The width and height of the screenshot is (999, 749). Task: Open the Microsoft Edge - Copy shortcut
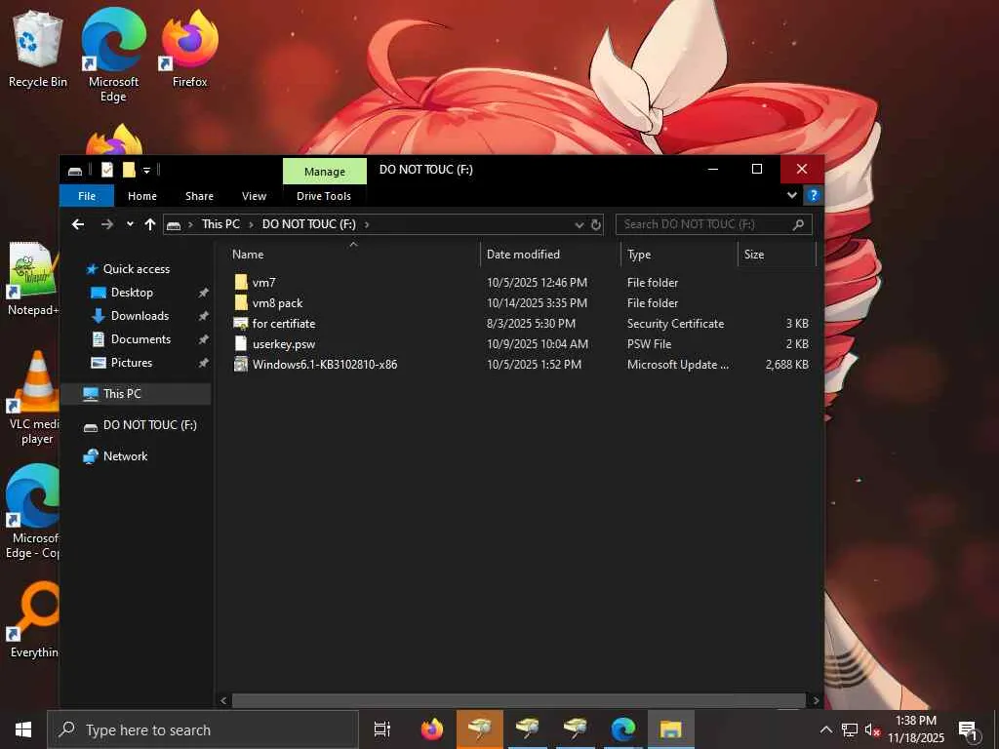(32, 511)
